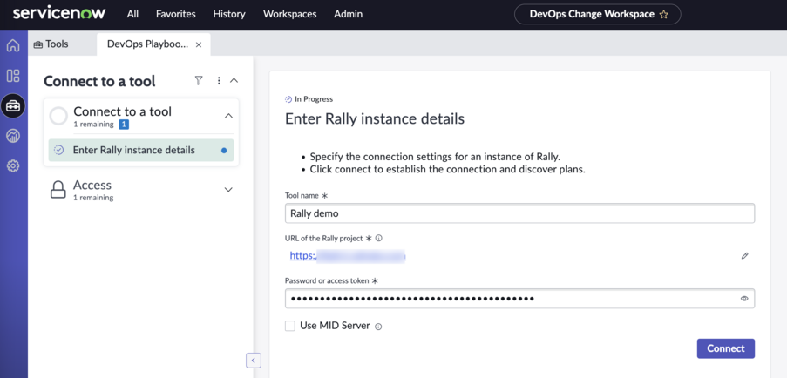Click the lock icon on Access stage

point(58,190)
